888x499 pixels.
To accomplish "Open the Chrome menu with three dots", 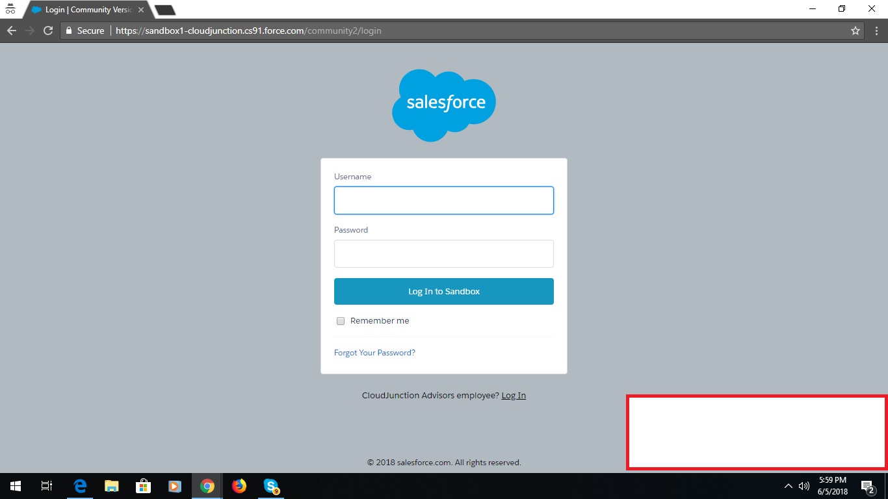I will (x=877, y=30).
